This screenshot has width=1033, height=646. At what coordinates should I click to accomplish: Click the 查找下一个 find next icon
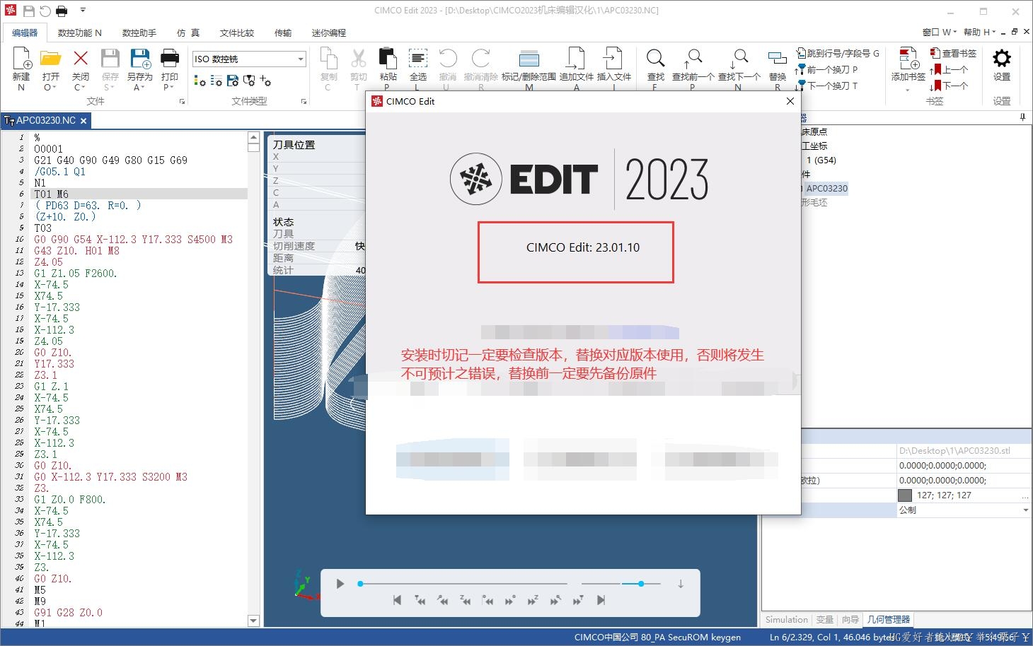tap(739, 58)
